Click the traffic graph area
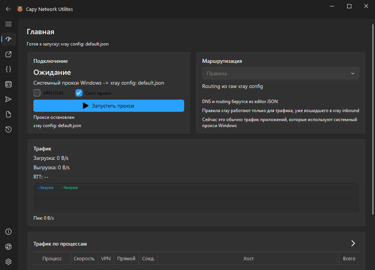The image size is (375, 270). 196,197
